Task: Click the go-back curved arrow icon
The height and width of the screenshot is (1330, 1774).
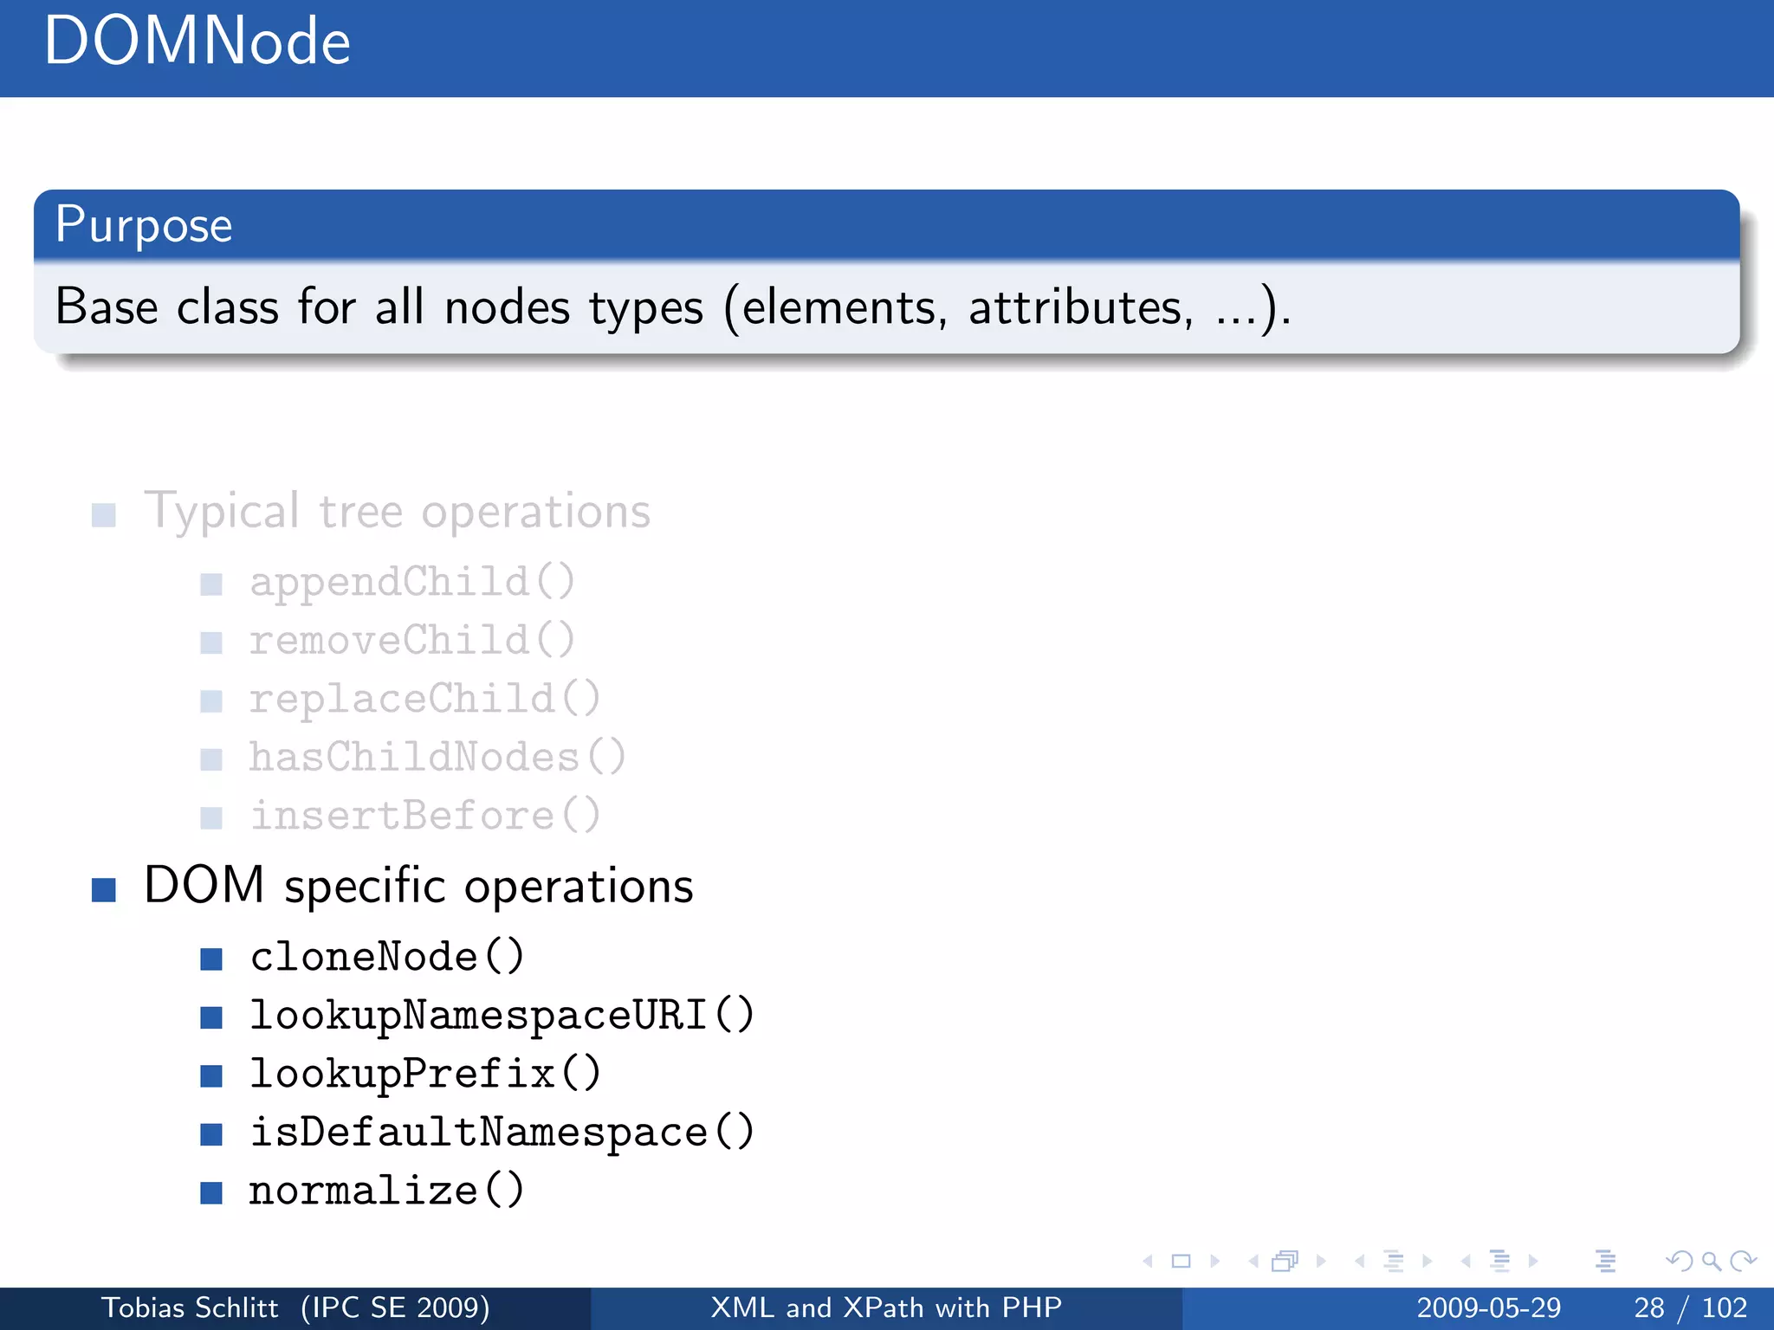Action: coord(1680,1262)
